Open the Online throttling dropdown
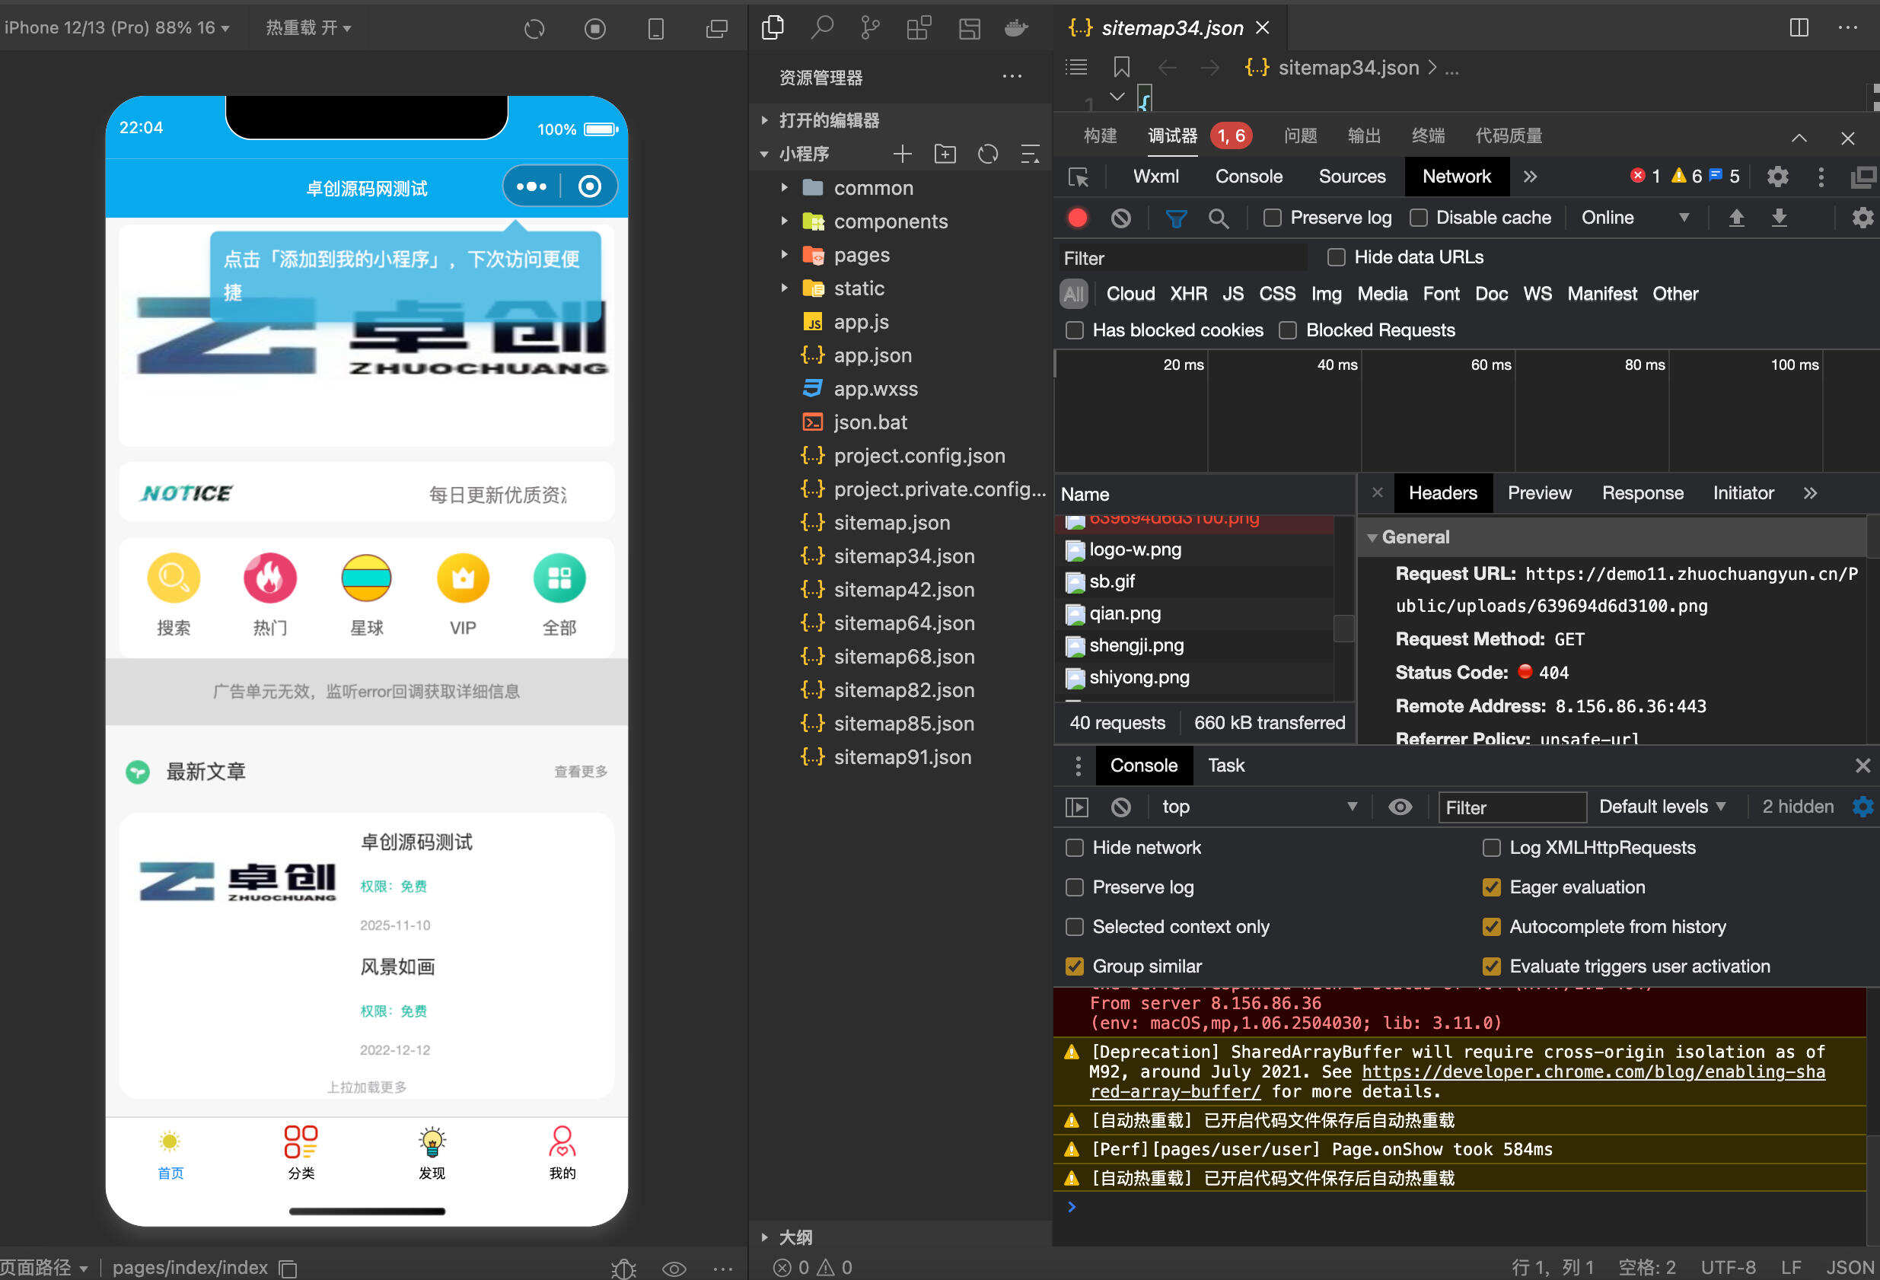 pos(1636,218)
